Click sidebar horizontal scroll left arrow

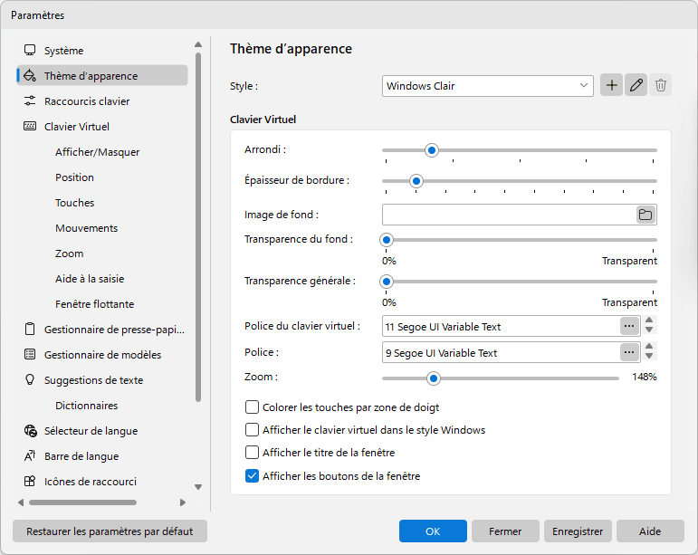click(21, 502)
